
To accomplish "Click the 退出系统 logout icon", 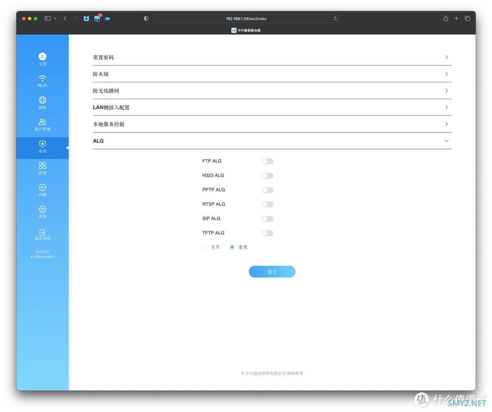I will [42, 232].
